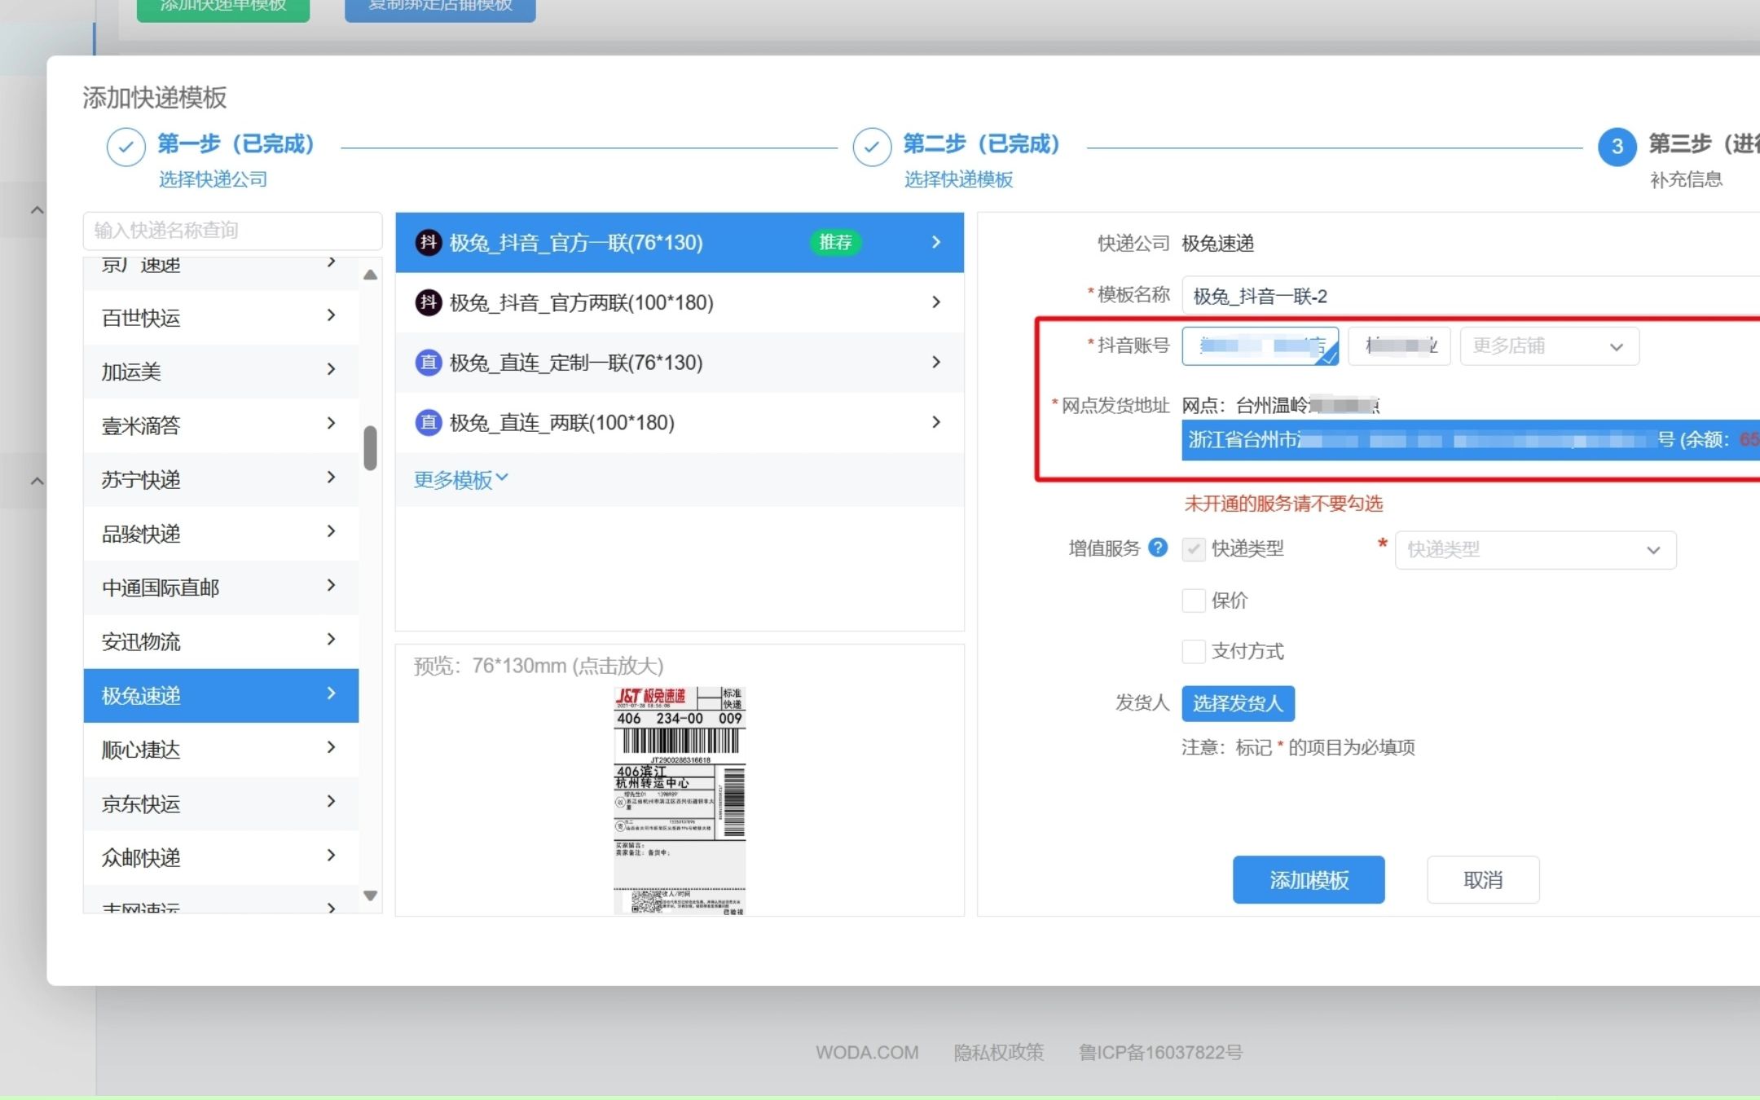
Task: Click the courier list scrollbar thumb
Action: coord(370,447)
